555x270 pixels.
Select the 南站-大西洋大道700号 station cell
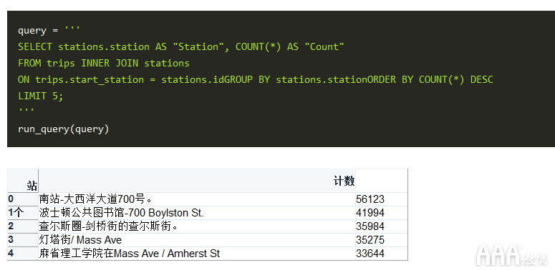197,199
